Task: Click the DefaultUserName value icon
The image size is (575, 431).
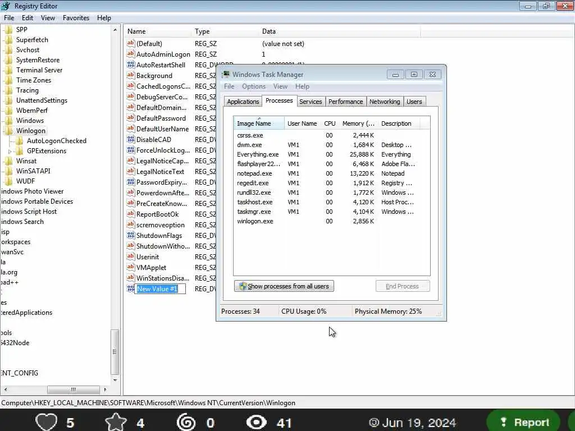Action: pos(130,129)
